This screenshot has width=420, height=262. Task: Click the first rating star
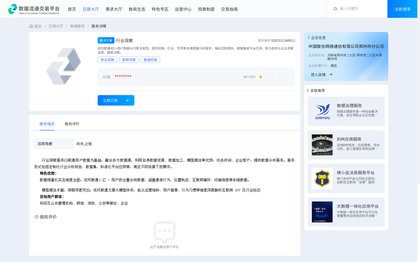(x=261, y=77)
